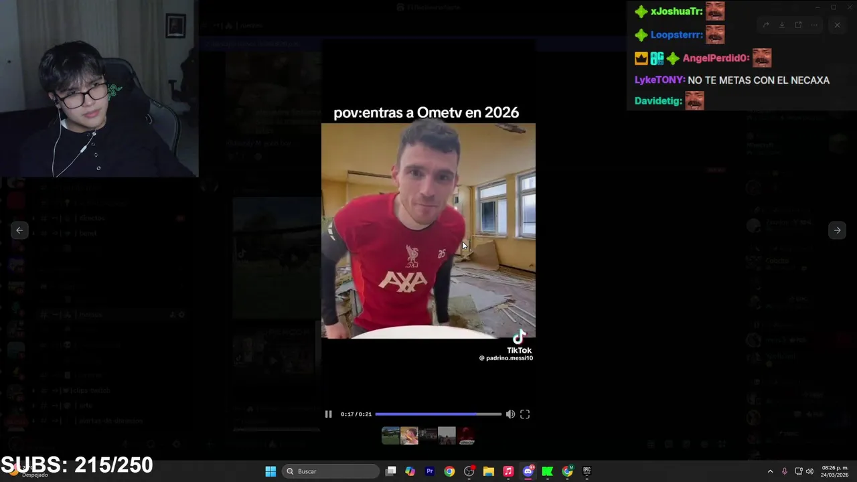Image resolution: width=857 pixels, height=482 pixels.
Task: Click Loopsterrr username in chat overlay
Action: (676, 35)
